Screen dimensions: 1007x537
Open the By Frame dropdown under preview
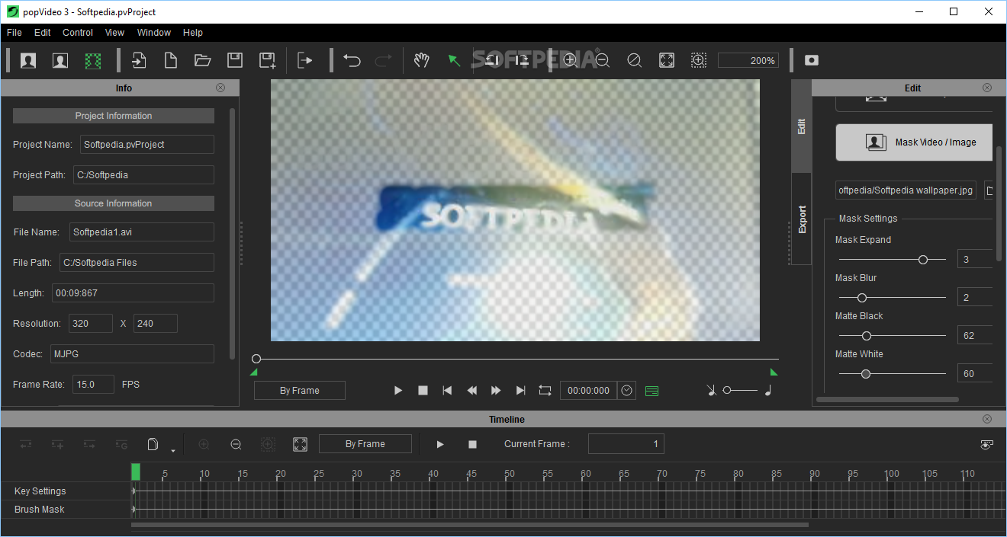tap(300, 391)
